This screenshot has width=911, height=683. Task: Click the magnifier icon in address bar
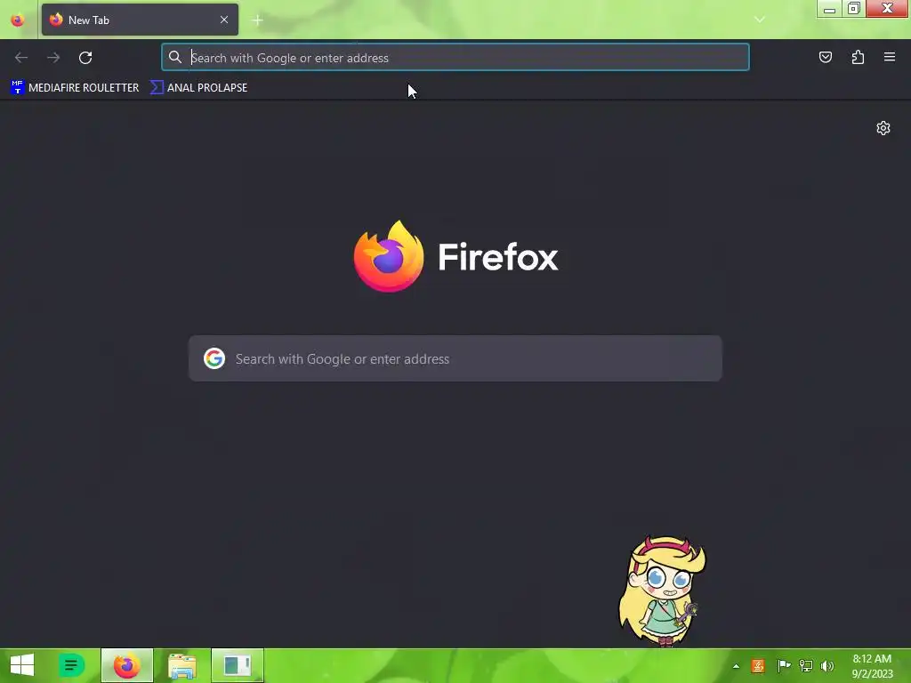tap(175, 57)
